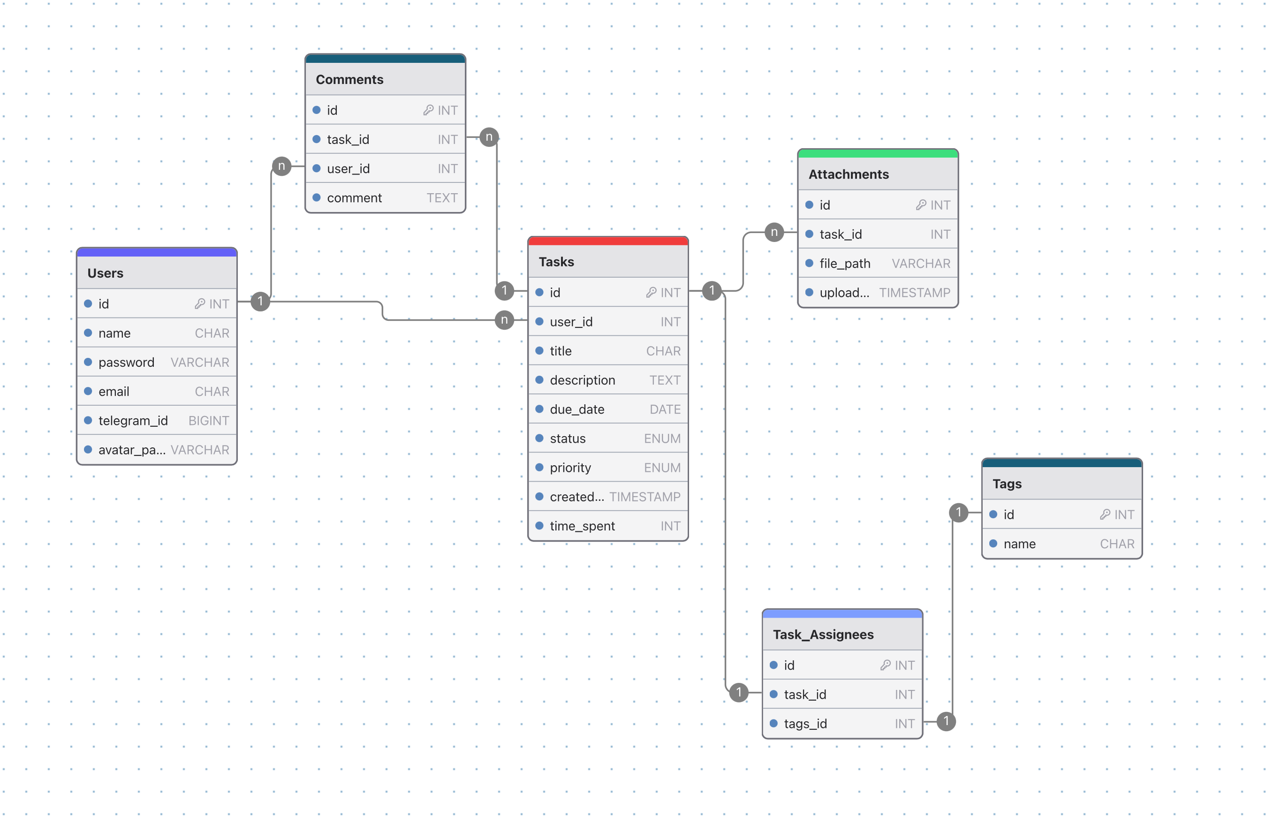
Task: Click the blue dot next to the comment field
Action: pos(316,197)
